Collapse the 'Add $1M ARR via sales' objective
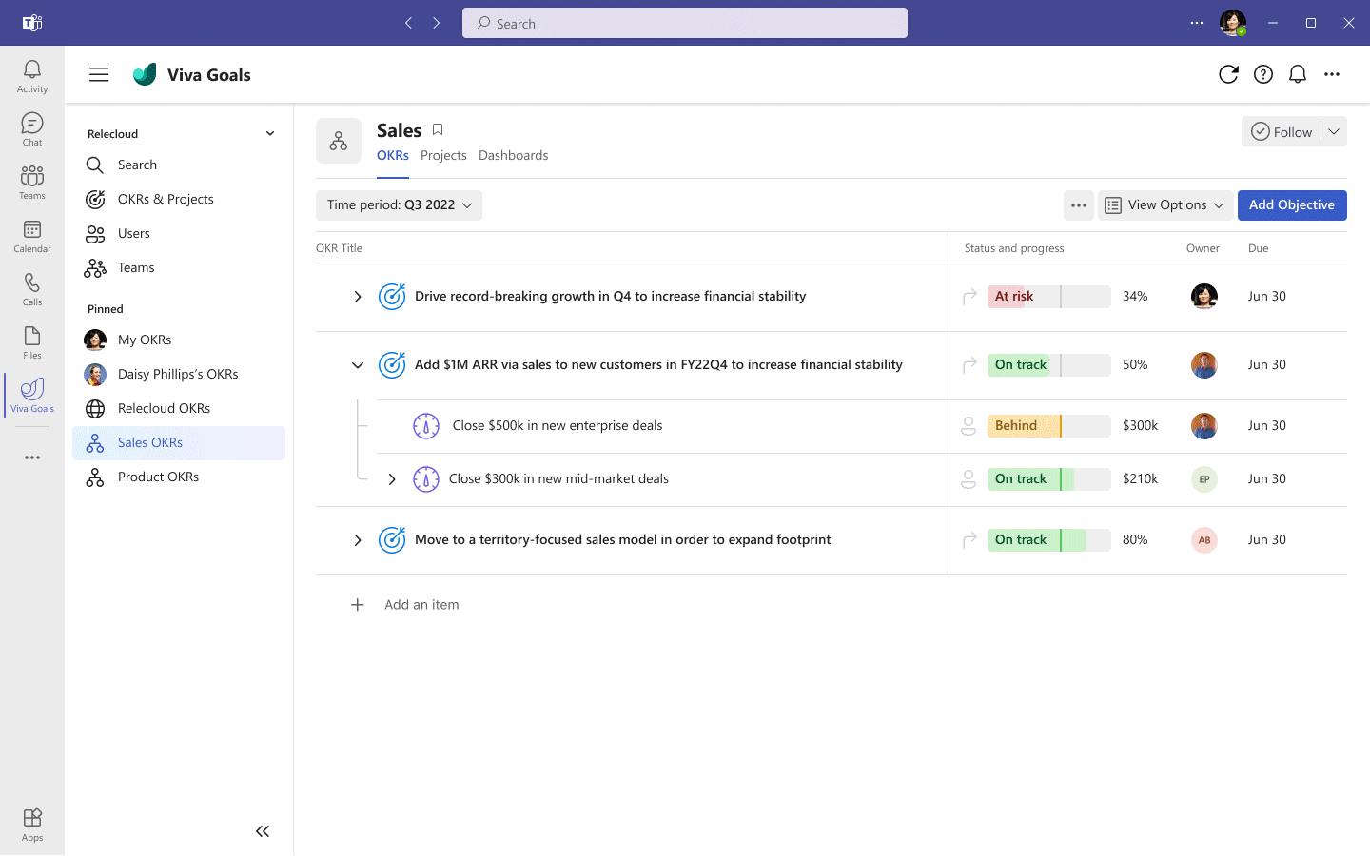Viewport: 1370px width, 856px height. (x=358, y=364)
